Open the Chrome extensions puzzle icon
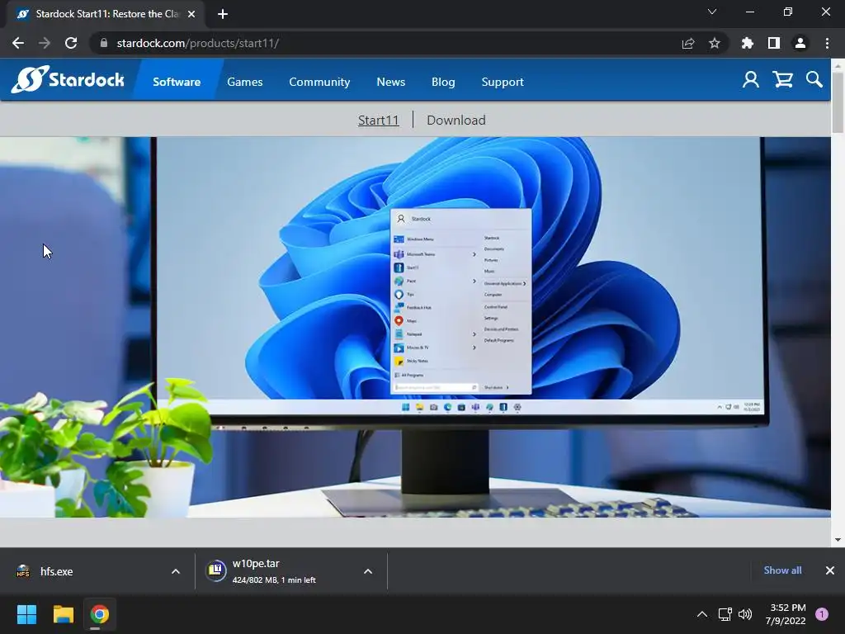 [x=748, y=43]
